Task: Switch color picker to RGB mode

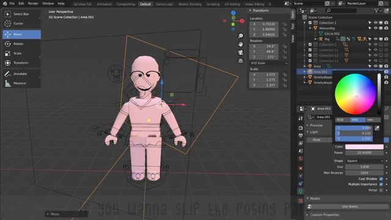Action: (x=340, y=120)
